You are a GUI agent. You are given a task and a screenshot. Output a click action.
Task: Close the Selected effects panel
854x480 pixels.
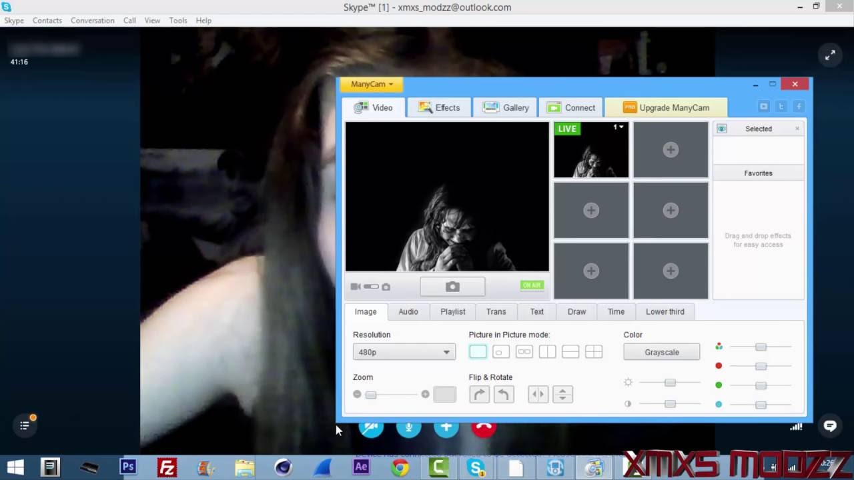(x=797, y=129)
